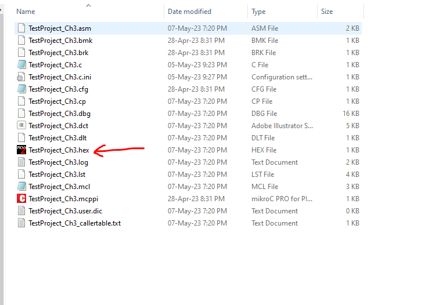Screen dimensions: 425x305
Task: Sort files by Type column header
Action: pos(258,12)
